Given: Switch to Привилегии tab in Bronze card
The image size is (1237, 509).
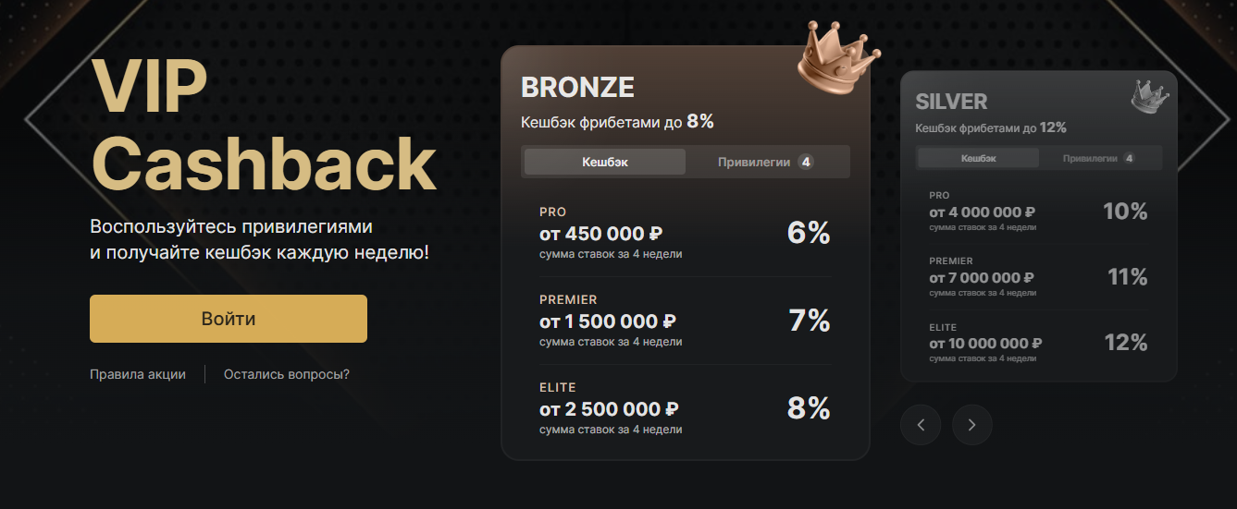Looking at the screenshot, I should click(x=765, y=162).
